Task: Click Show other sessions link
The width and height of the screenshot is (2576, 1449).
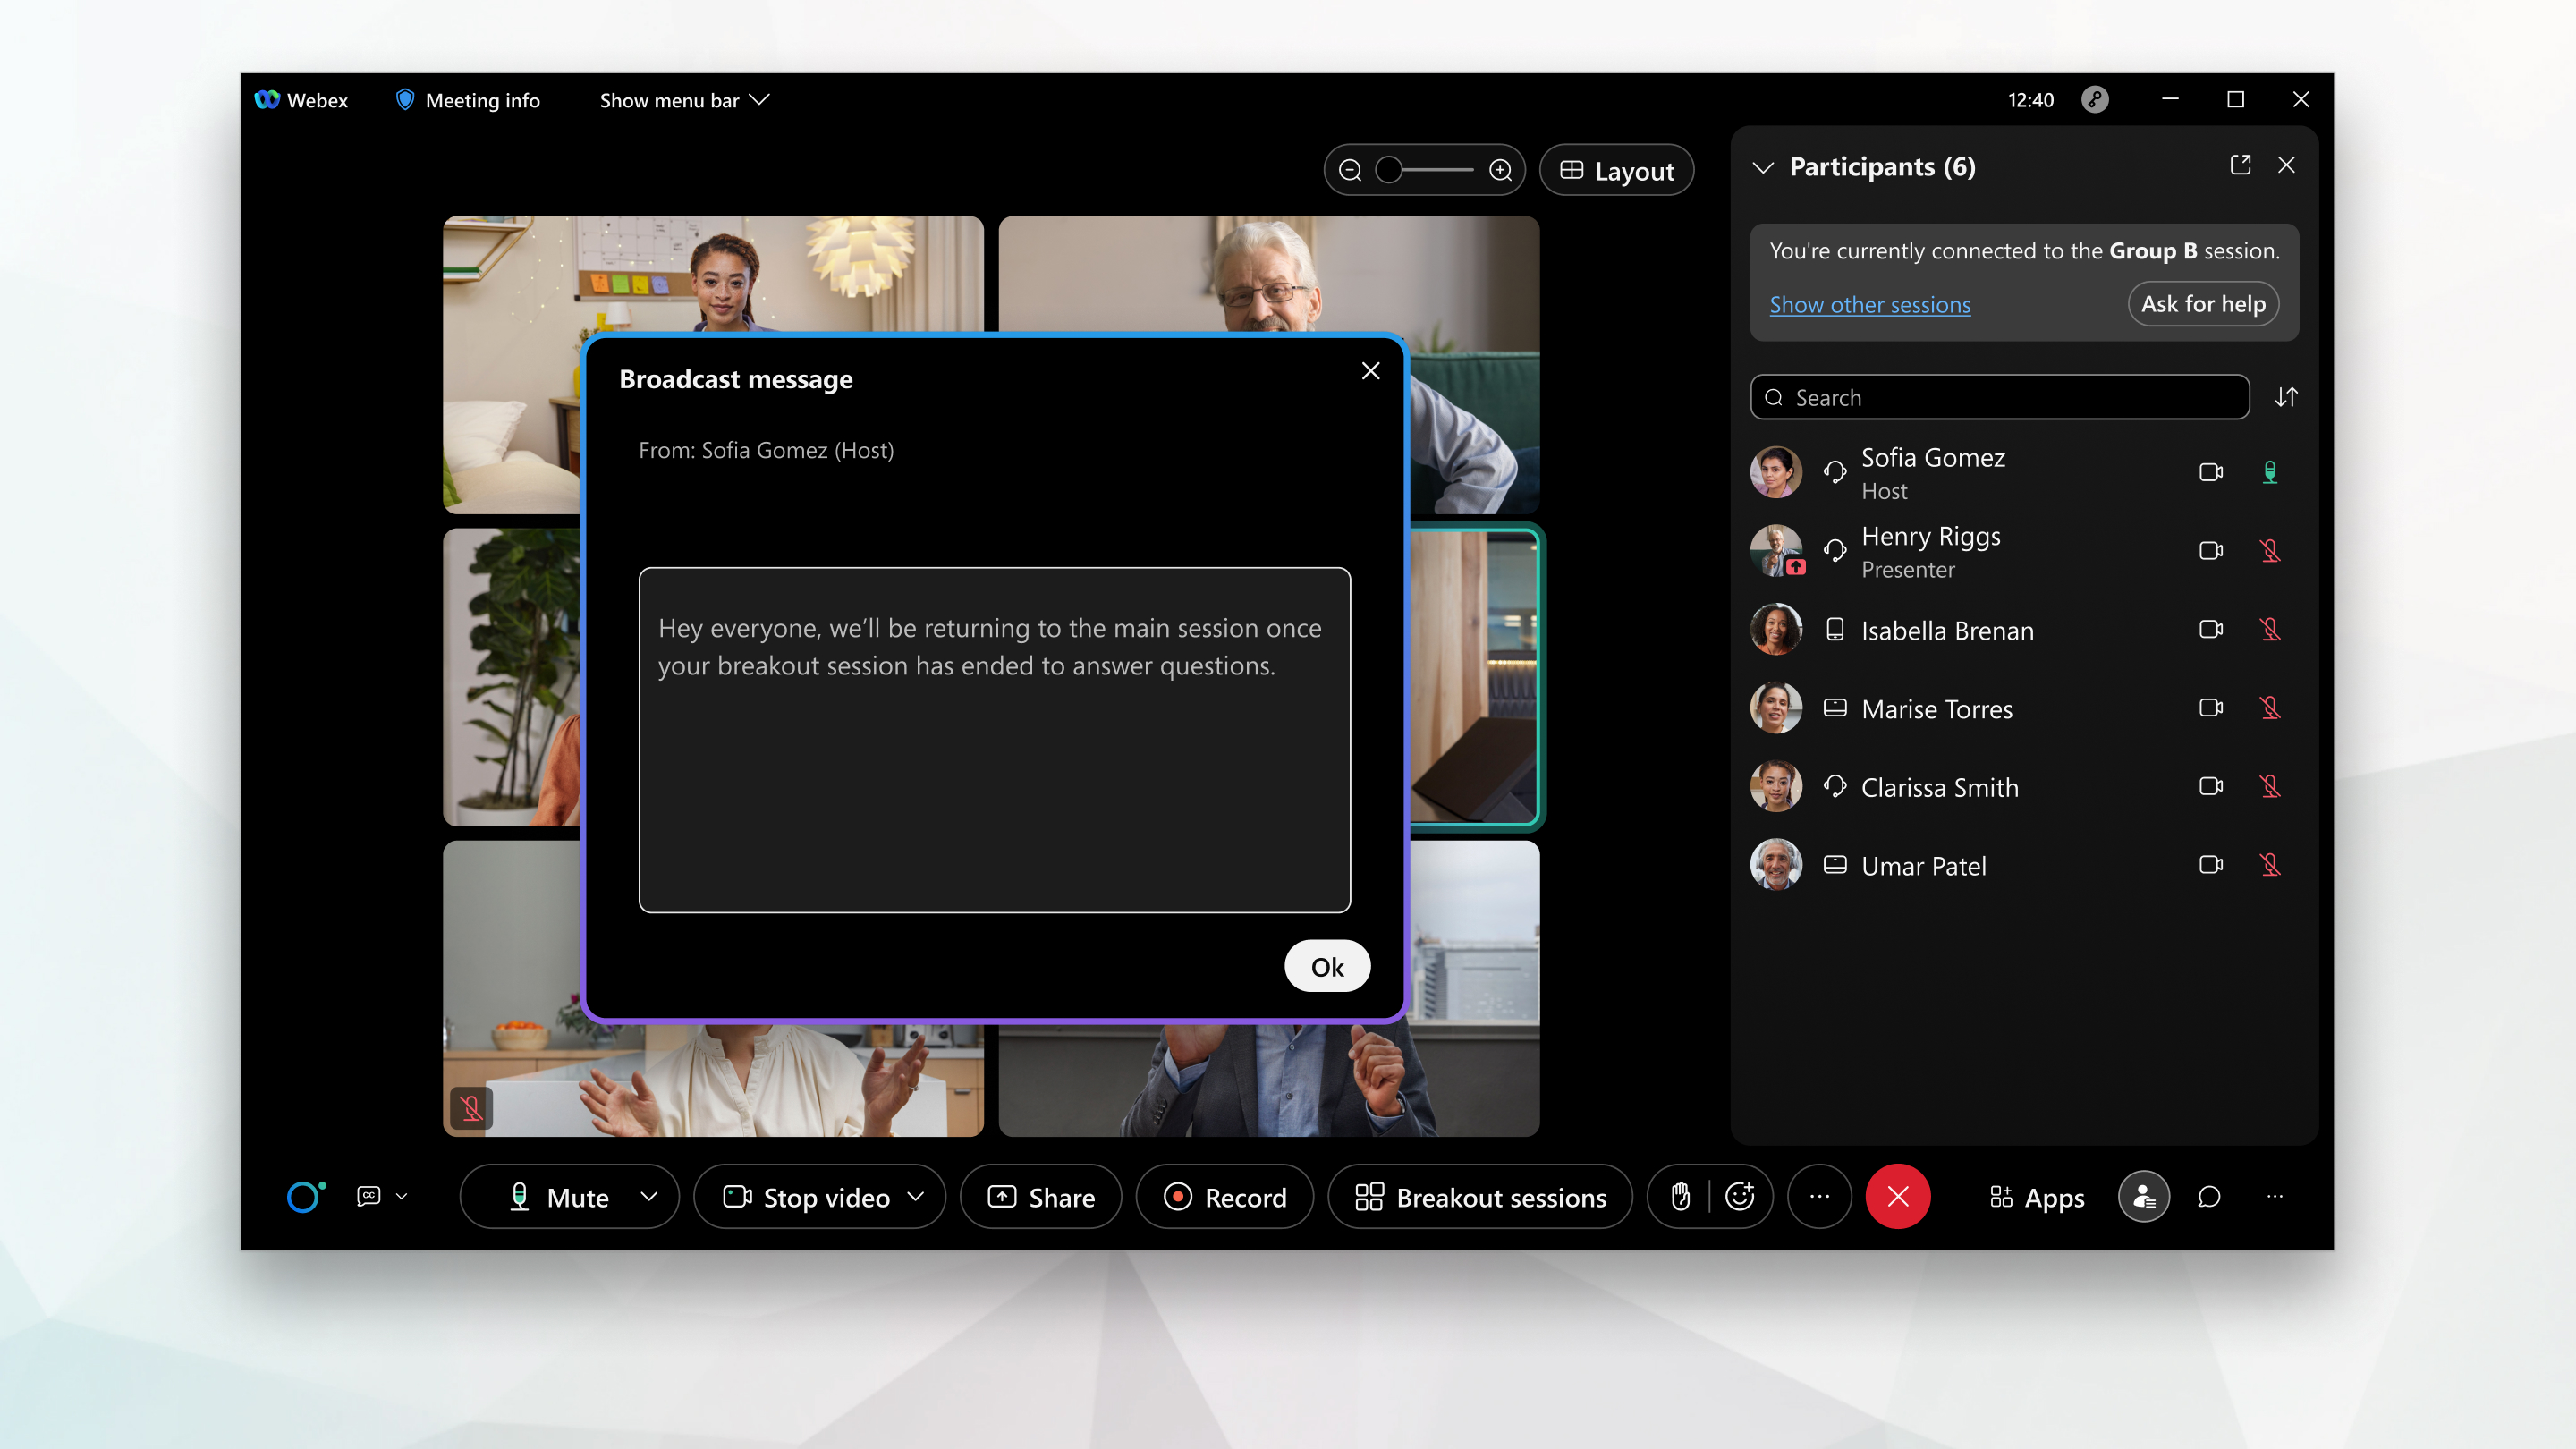Action: [1870, 304]
